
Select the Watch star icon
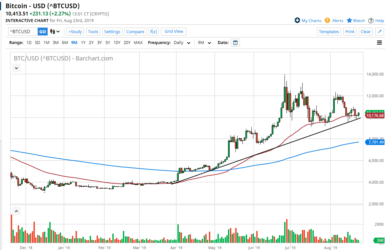pos(350,20)
